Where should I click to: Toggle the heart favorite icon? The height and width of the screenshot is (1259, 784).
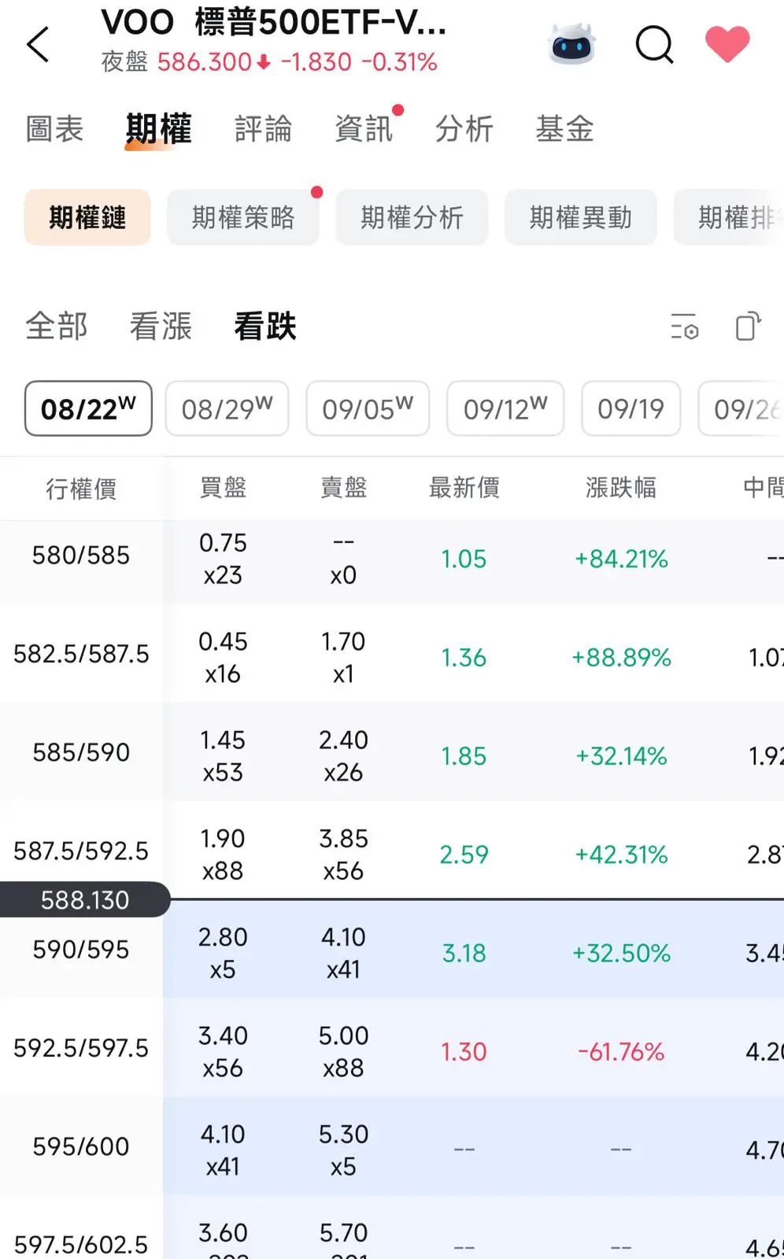[727, 44]
